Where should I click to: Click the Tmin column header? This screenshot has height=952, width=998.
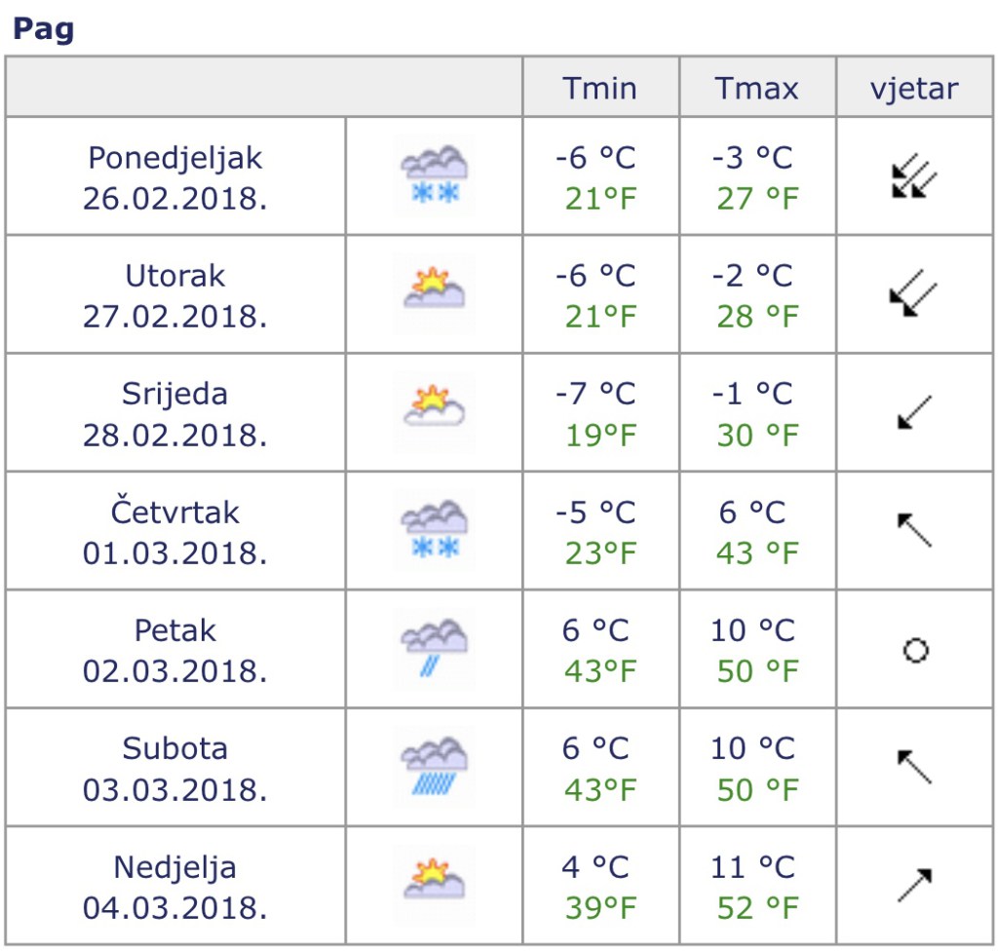coord(600,89)
